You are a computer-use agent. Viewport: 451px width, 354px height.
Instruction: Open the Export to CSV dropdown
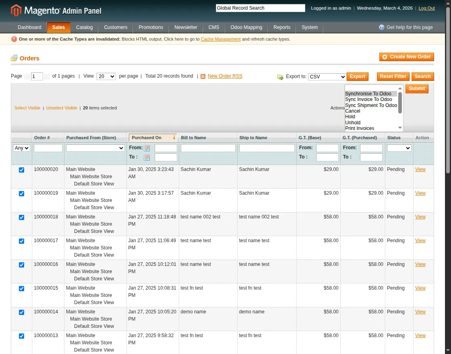tap(327, 77)
